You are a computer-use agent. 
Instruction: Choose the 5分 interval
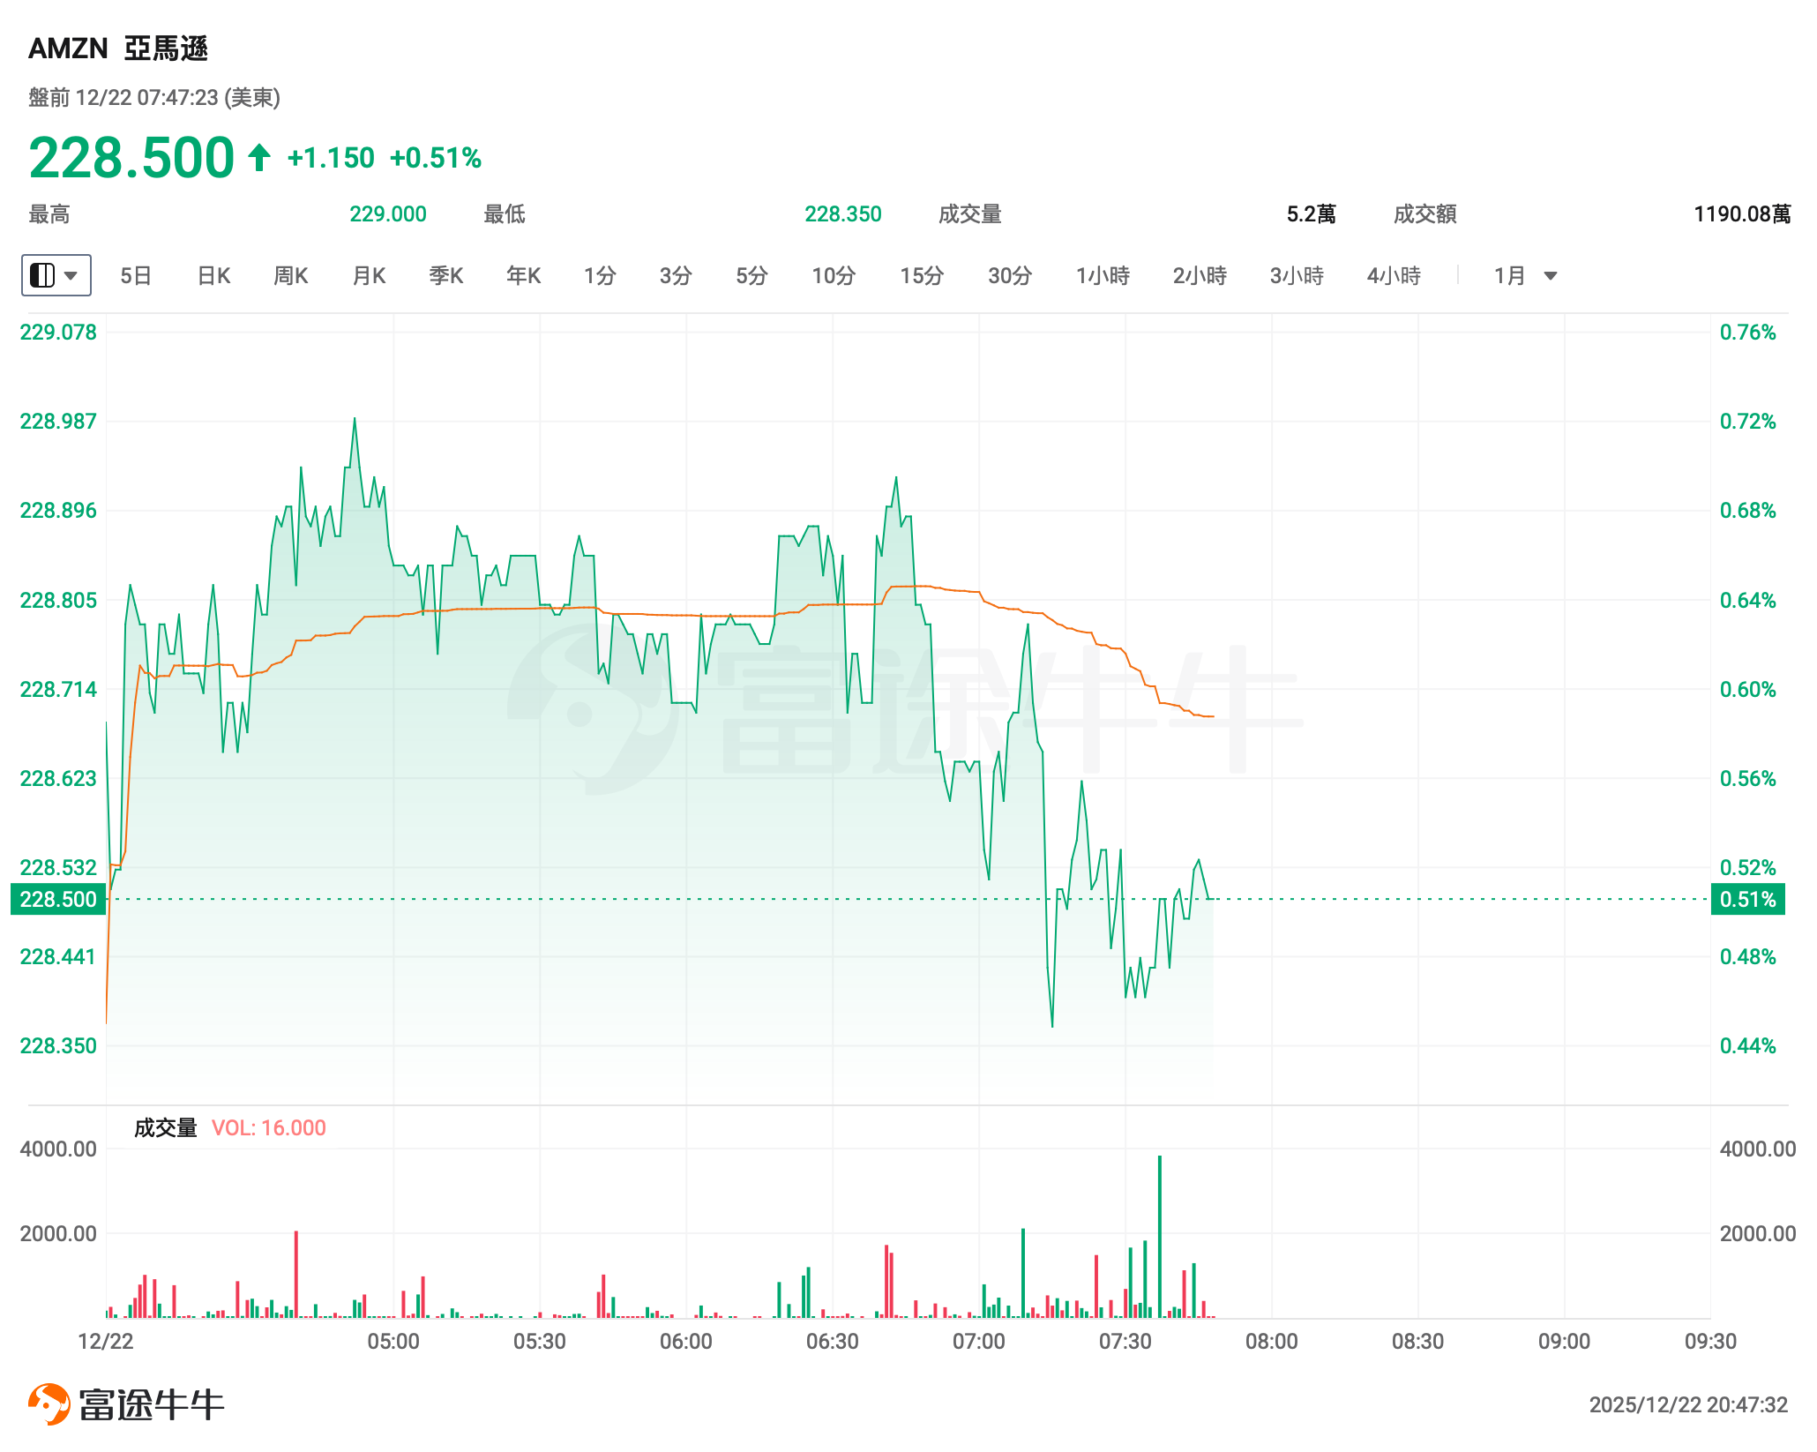751,276
